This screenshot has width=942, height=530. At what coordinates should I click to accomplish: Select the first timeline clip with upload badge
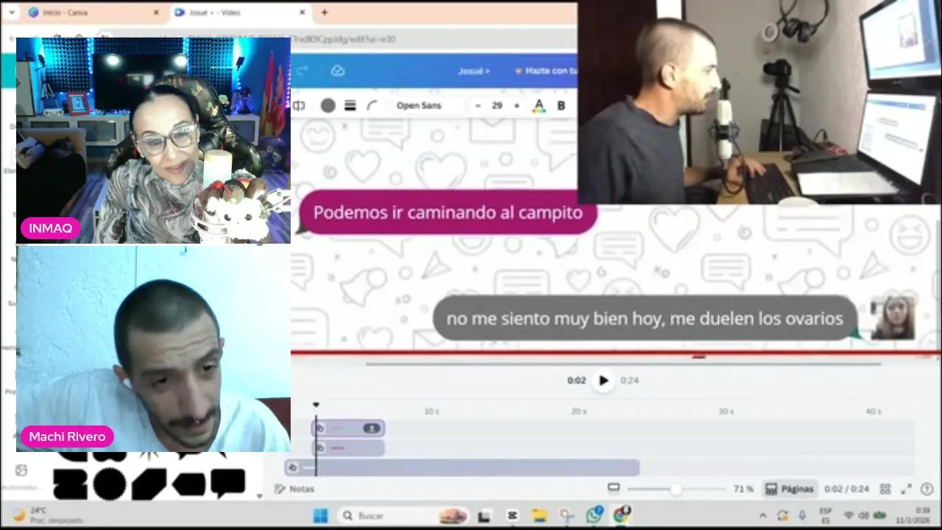point(348,428)
